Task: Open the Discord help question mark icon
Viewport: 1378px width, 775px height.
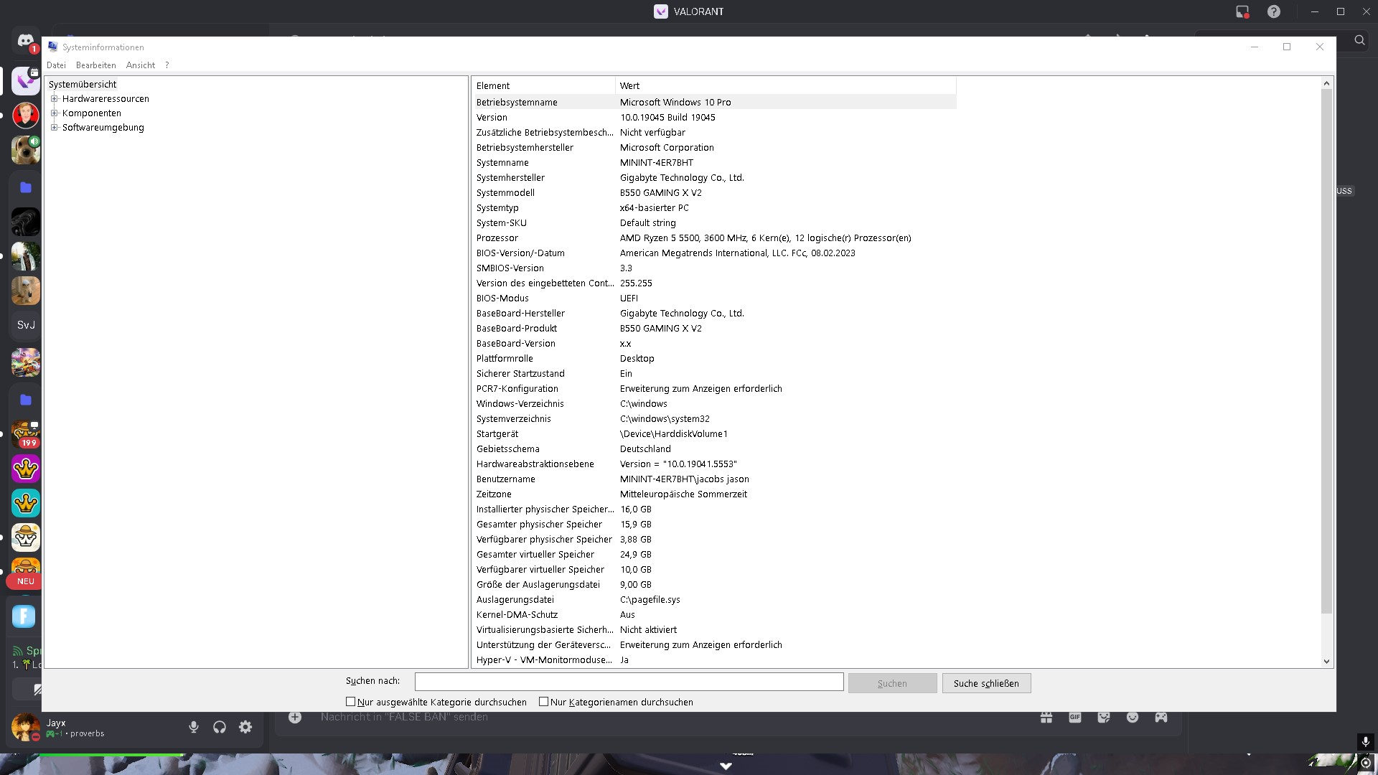Action: click(1274, 11)
